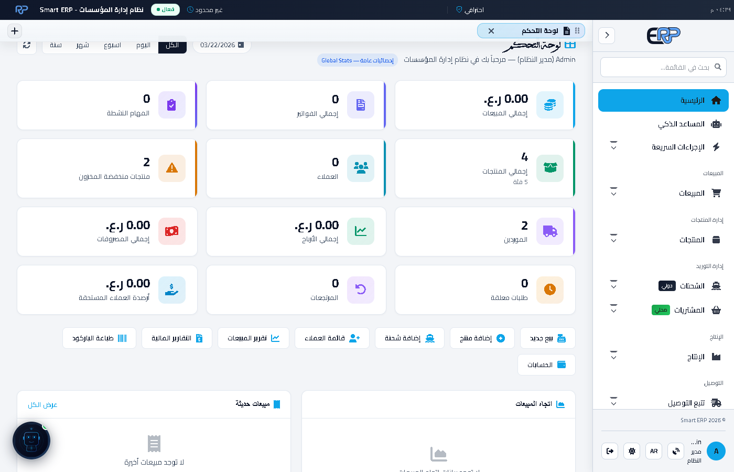Click the طباعة الباركود button
This screenshot has width=734, height=472.
(100, 338)
